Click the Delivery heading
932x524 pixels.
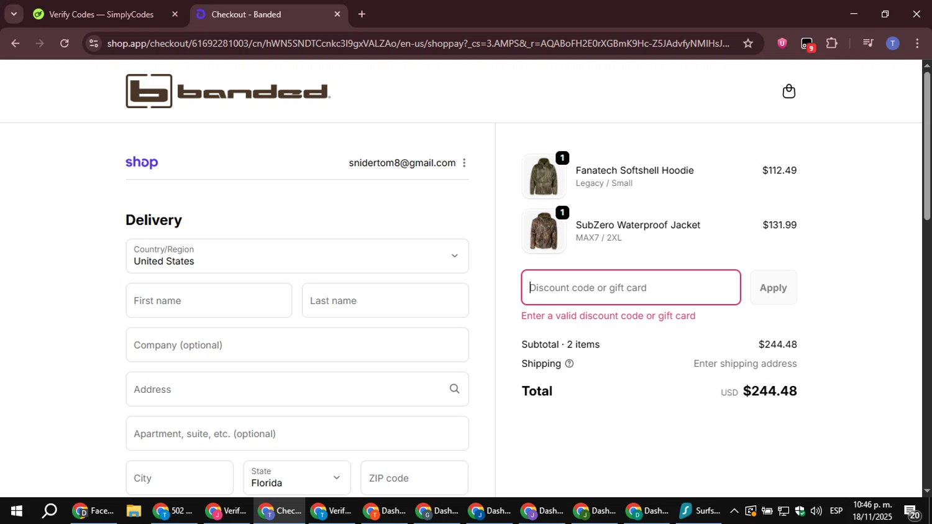tap(153, 220)
